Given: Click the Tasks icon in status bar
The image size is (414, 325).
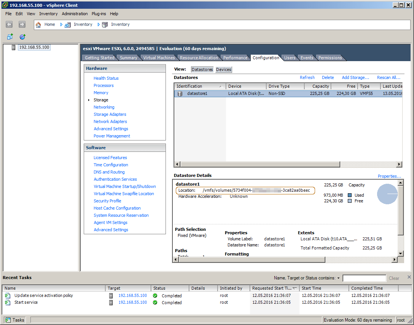Looking at the screenshot, I should pyautogui.click(x=8, y=320).
